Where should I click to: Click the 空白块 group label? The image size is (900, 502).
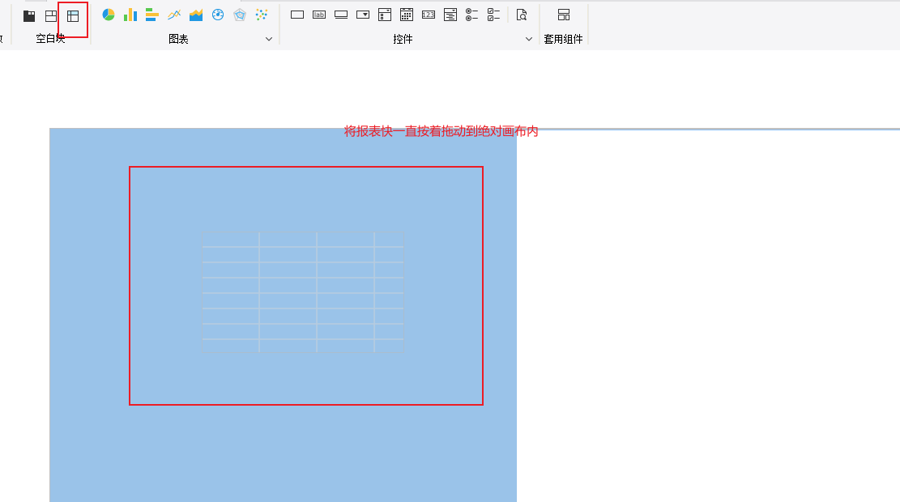(x=50, y=38)
